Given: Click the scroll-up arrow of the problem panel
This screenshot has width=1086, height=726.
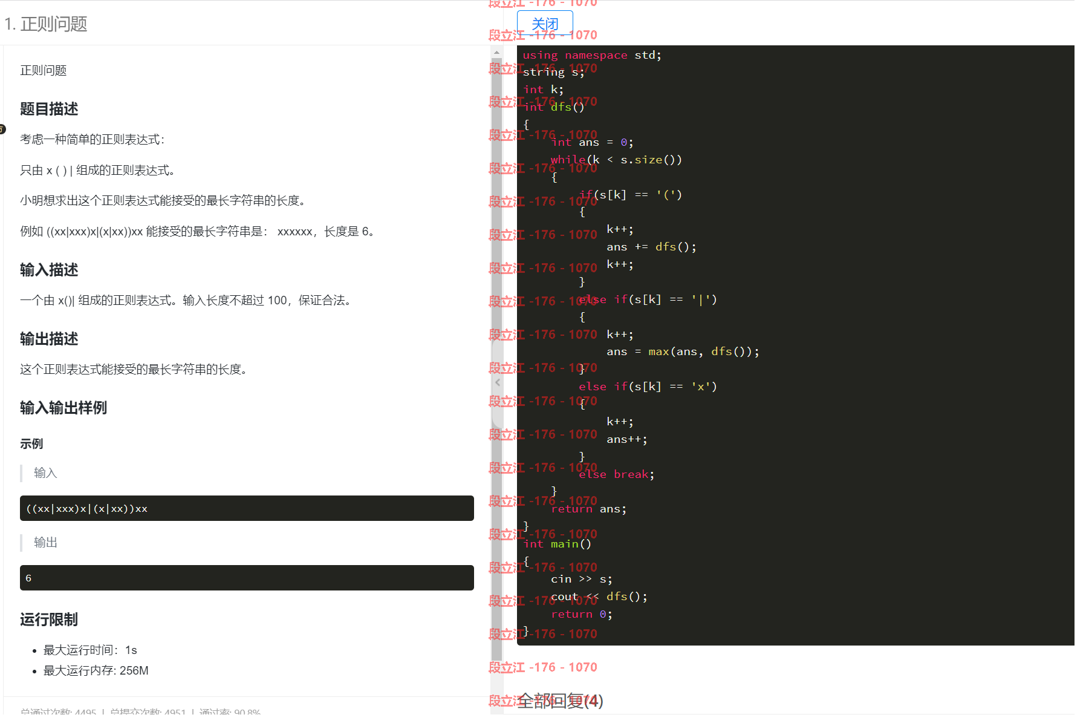Looking at the screenshot, I should (497, 53).
